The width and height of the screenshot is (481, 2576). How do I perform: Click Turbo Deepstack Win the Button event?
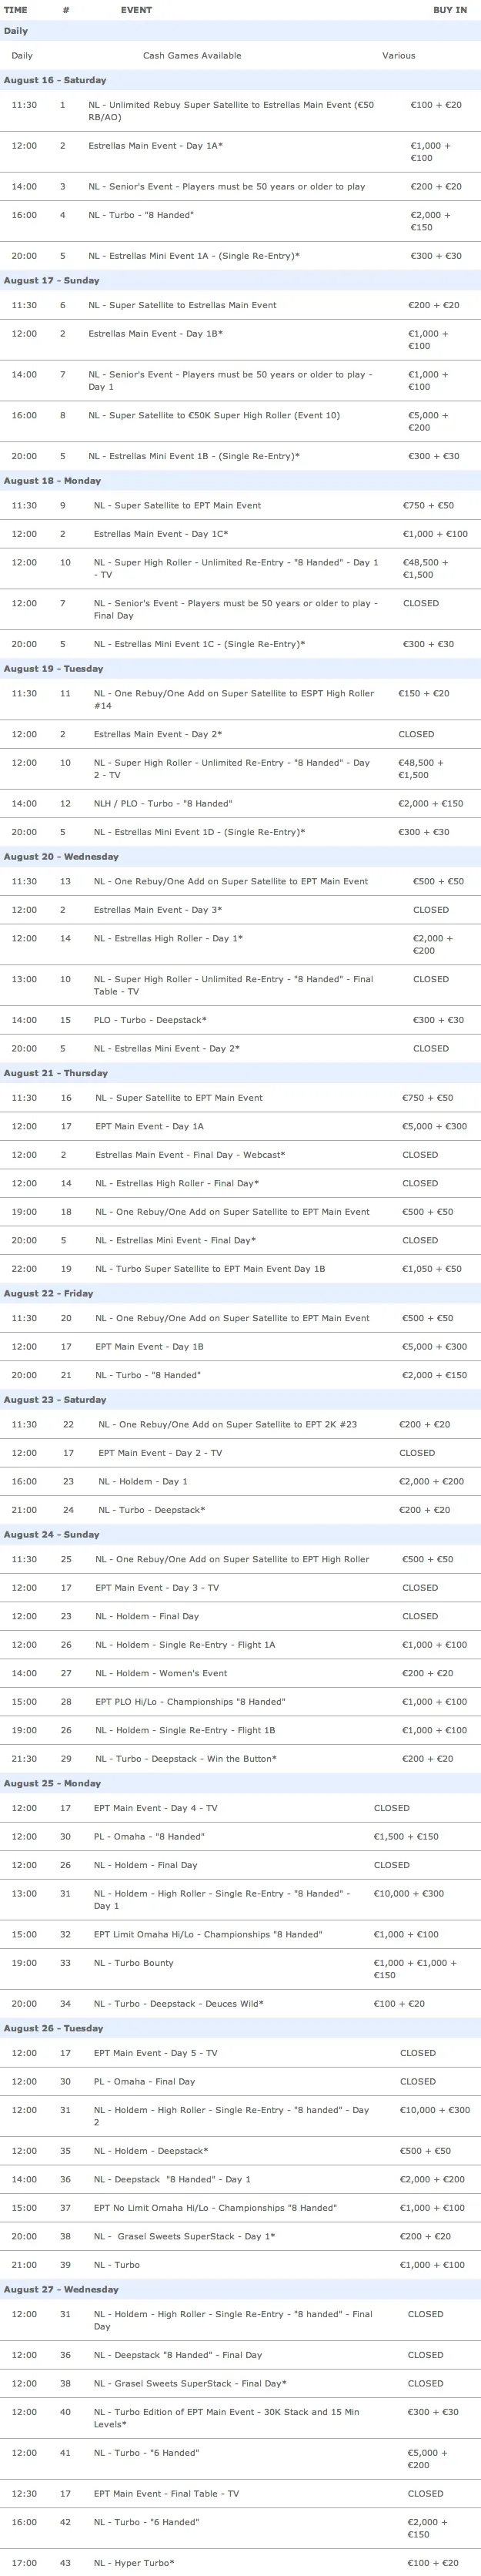pos(186,1758)
